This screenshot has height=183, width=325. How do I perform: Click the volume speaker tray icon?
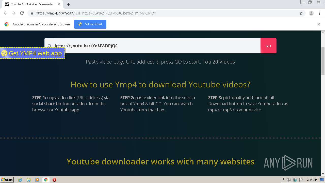tap(289, 180)
